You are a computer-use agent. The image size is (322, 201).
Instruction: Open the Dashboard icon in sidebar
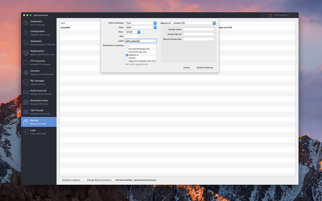point(26,23)
